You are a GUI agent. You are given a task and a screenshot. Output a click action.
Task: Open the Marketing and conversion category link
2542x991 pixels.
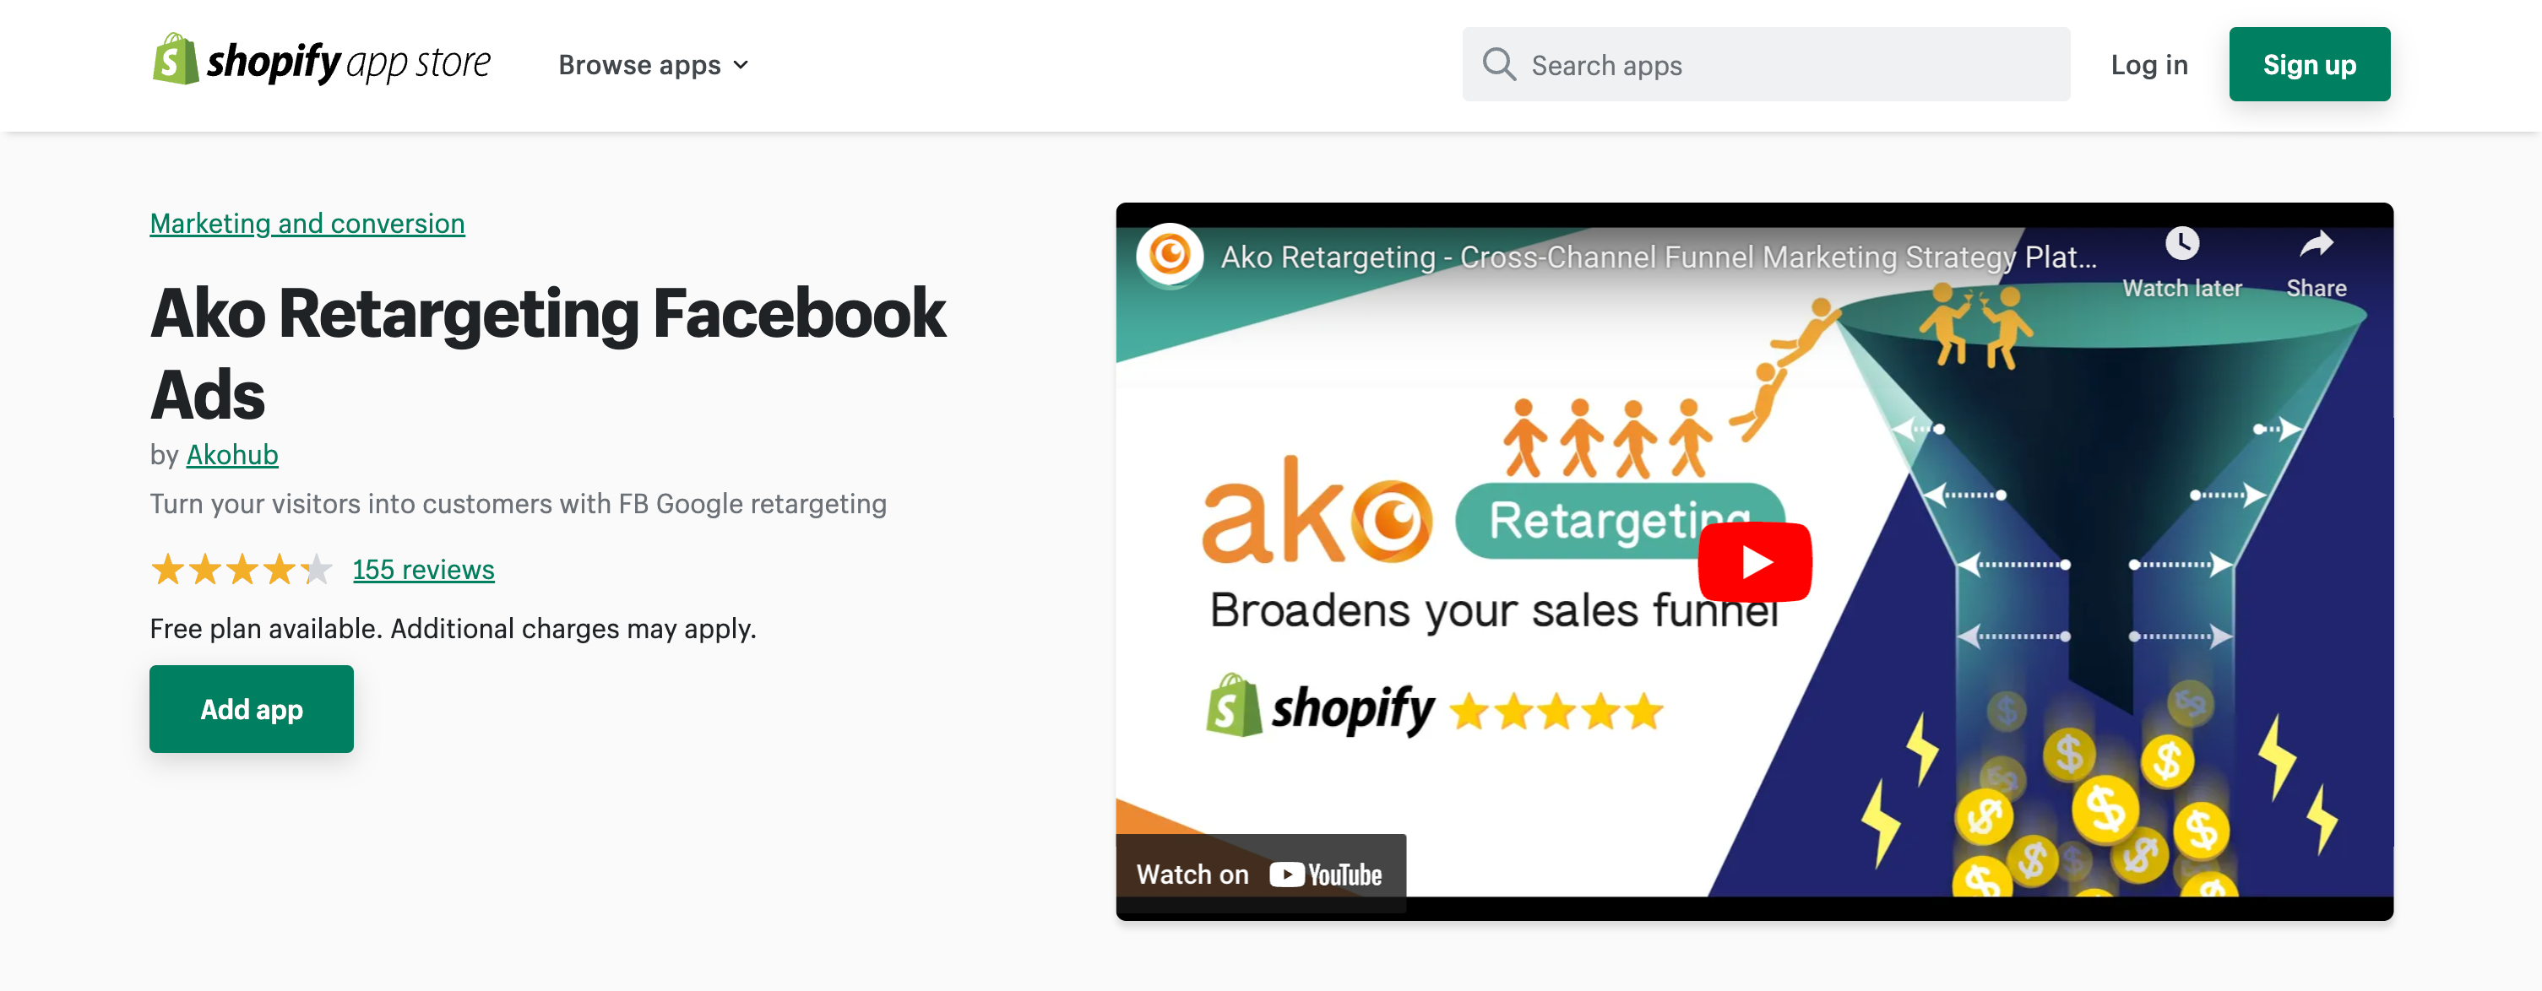click(307, 224)
